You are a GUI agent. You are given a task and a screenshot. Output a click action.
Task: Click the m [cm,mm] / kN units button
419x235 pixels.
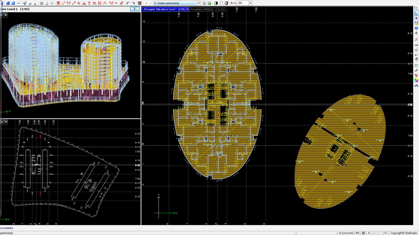coord(349,233)
